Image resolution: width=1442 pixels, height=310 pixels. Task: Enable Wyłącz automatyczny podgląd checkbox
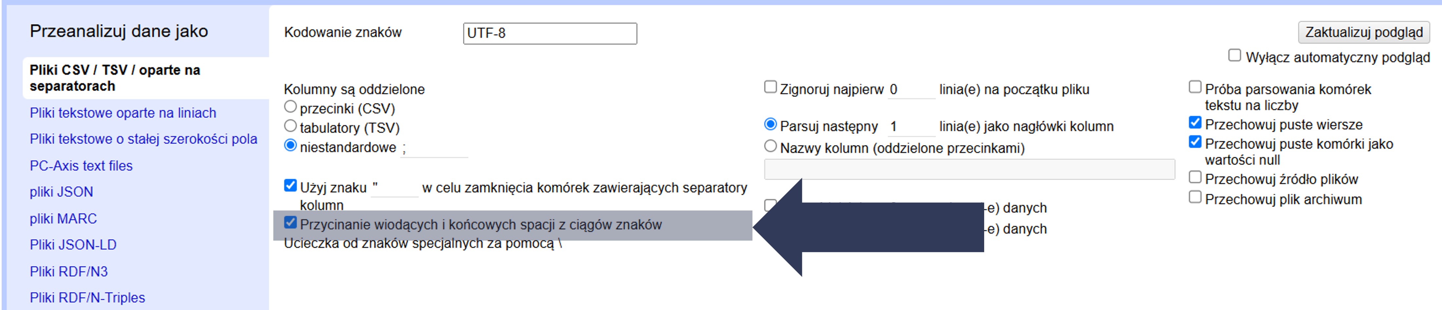point(1234,55)
